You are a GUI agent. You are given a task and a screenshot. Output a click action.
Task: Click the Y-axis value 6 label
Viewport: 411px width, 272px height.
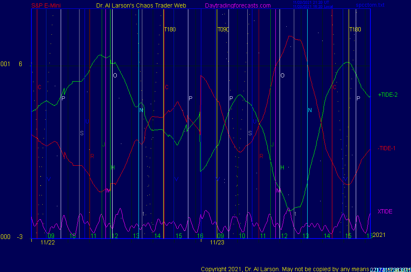(x=20, y=64)
